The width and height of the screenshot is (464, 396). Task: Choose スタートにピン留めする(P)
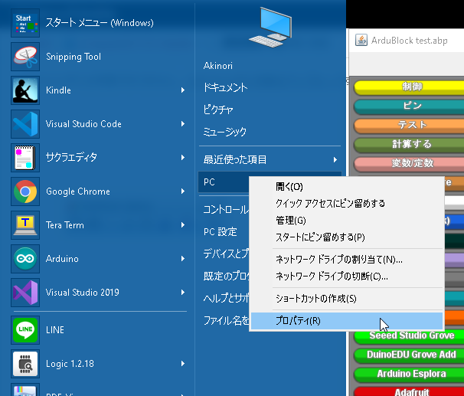347,237
